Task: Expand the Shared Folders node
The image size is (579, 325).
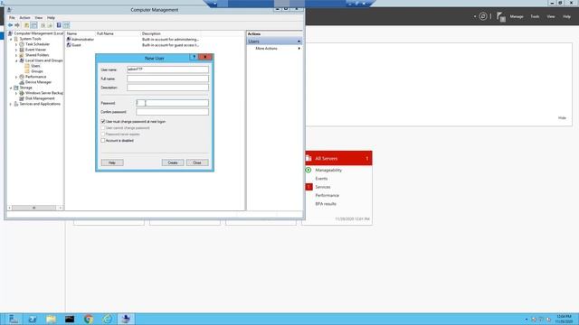Action: [x=16, y=55]
